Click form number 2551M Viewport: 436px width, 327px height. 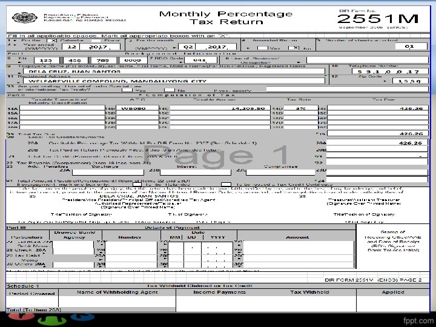378,19
